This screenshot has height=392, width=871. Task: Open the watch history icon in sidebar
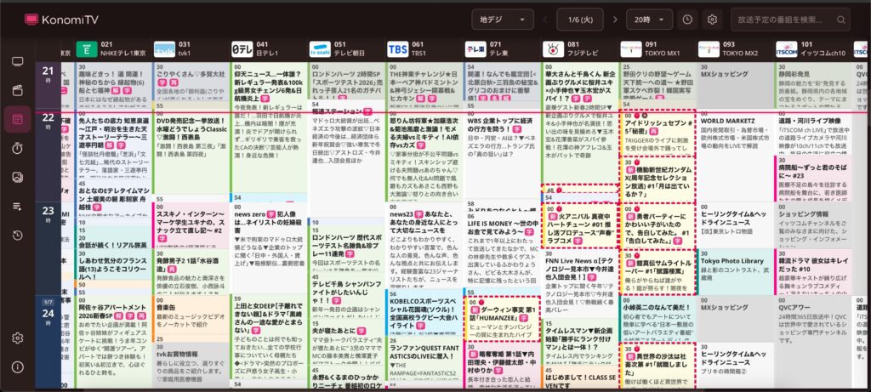tap(17, 235)
